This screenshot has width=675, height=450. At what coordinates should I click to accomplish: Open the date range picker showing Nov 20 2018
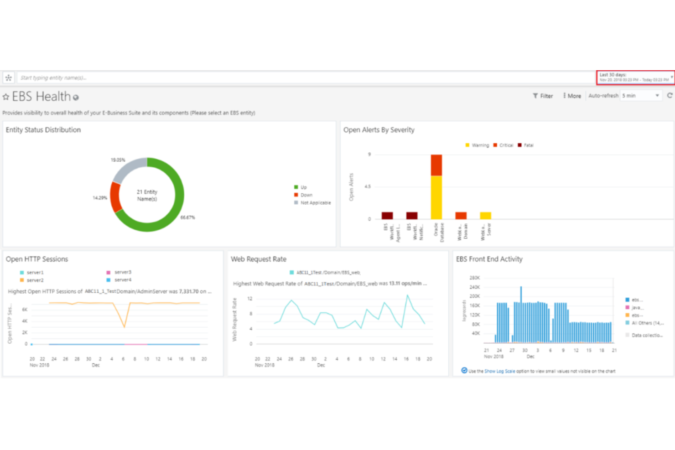click(634, 78)
